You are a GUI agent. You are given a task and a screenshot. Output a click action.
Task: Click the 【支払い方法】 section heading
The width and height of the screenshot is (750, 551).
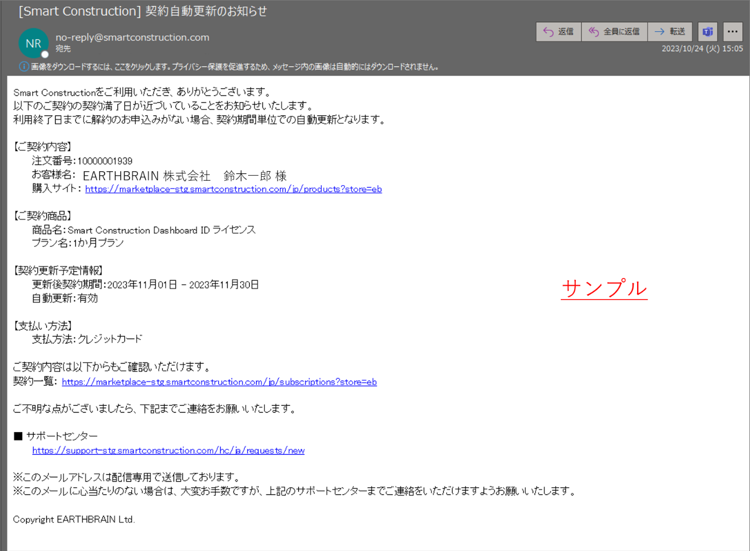click(43, 326)
